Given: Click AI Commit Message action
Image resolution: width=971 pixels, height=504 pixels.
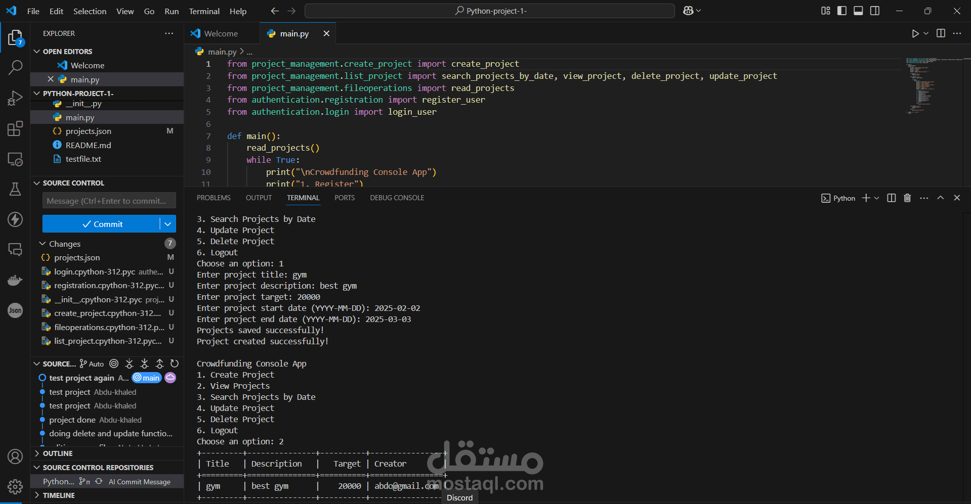Looking at the screenshot, I should click(x=139, y=482).
